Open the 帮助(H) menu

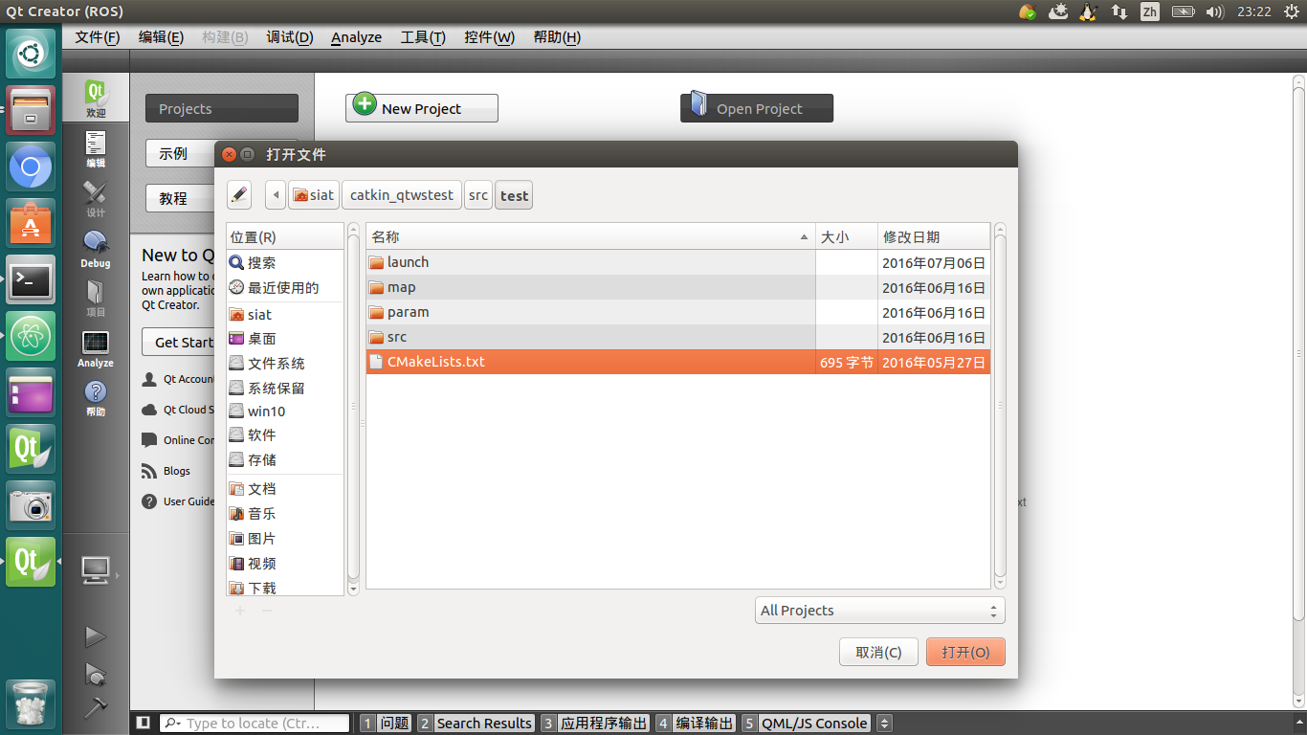[x=557, y=37]
